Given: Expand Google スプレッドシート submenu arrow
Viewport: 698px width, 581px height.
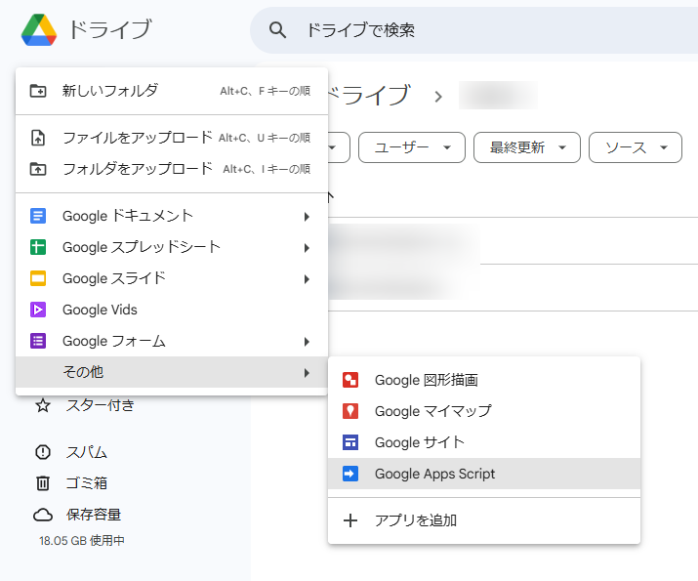Looking at the screenshot, I should click(x=307, y=248).
